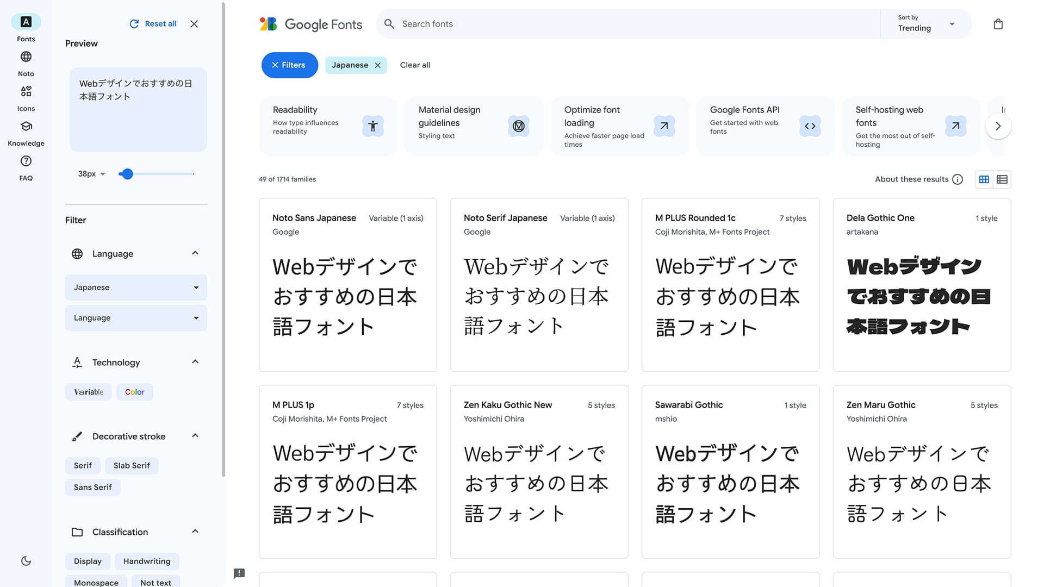Toggle the Display classification filter
The width and height of the screenshot is (1044, 587).
pos(88,561)
